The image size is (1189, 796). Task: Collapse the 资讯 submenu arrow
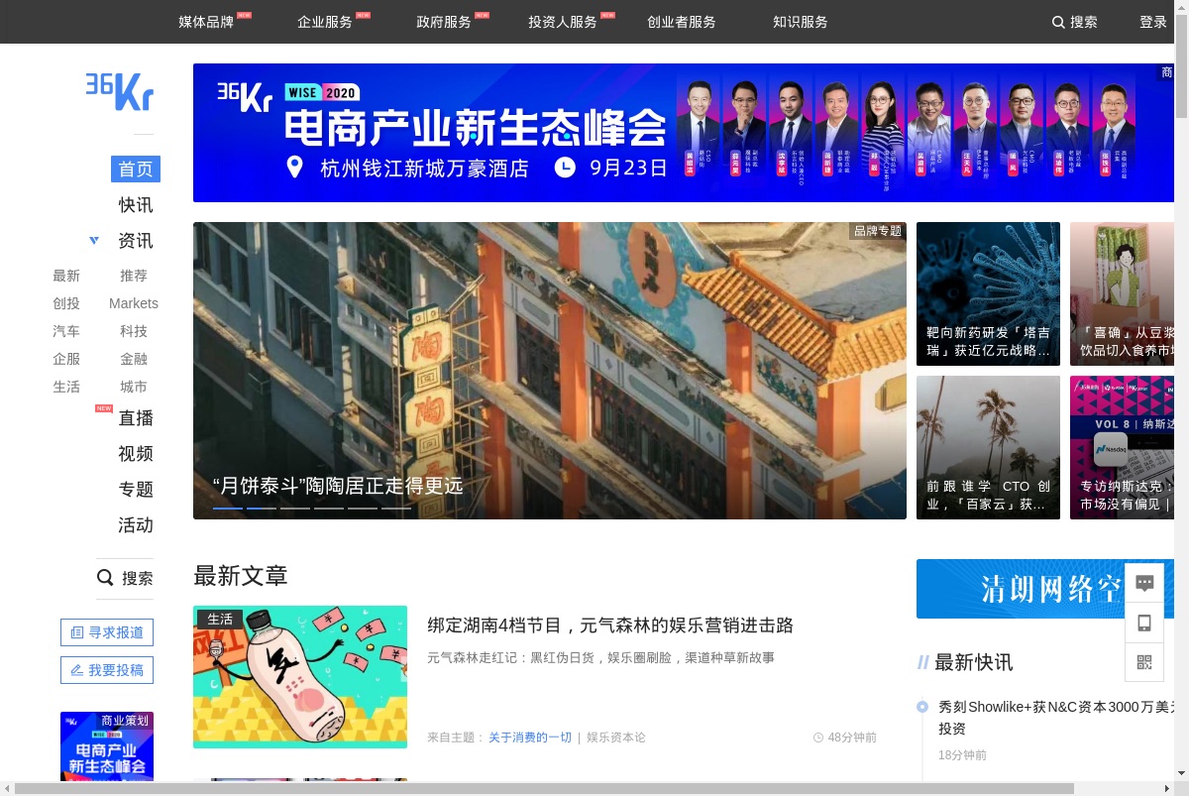pos(94,241)
